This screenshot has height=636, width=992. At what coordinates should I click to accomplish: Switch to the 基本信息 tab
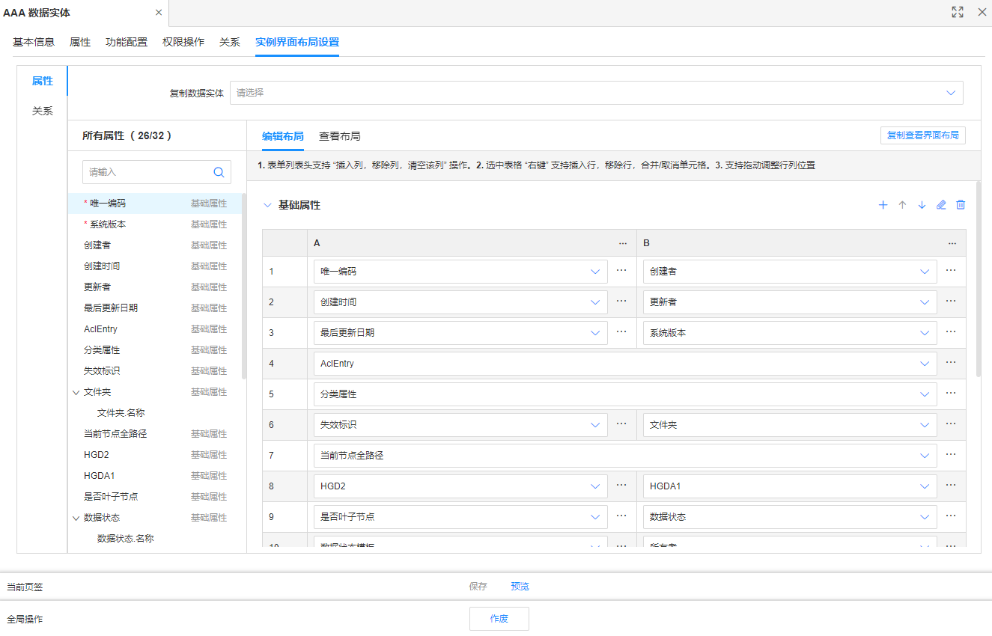[34, 42]
